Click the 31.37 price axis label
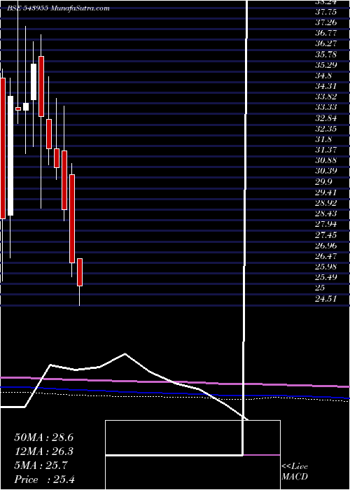The image size is (350, 490). [325, 150]
